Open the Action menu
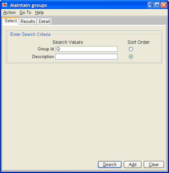This screenshot has width=169, height=173. [9, 13]
